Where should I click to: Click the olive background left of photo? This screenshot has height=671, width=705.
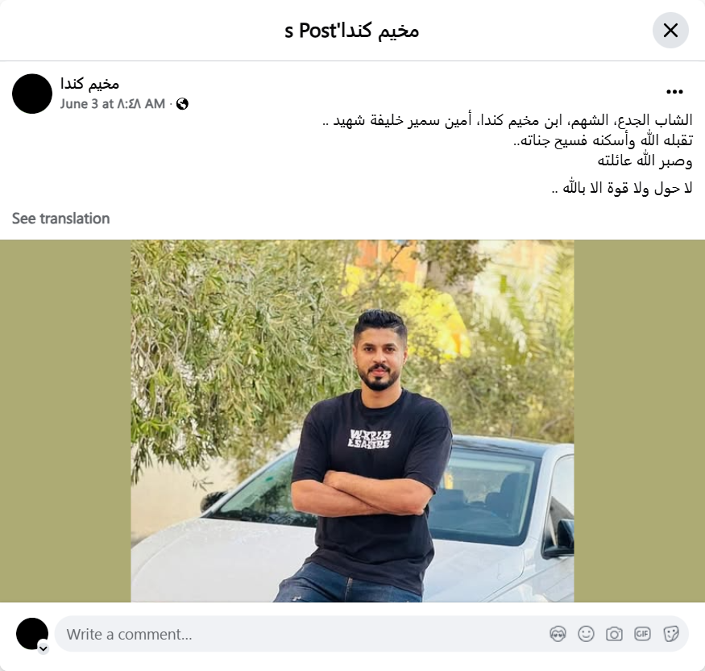[65, 421]
